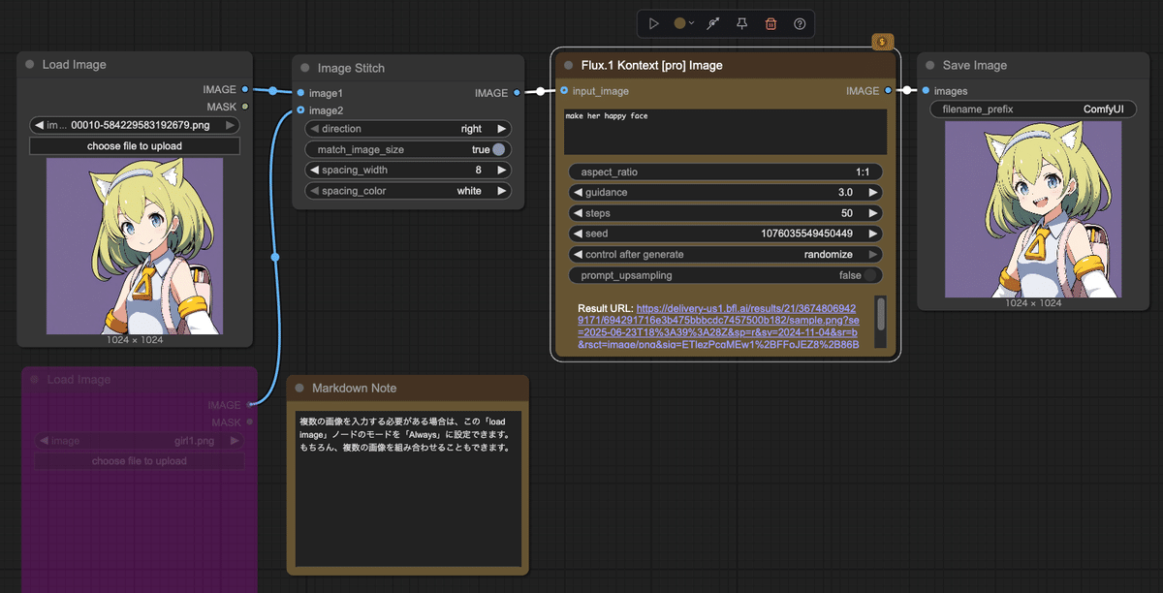The width and height of the screenshot is (1163, 593).
Task: Click the filename_prefix field showing ComfyUI
Action: pos(1033,109)
